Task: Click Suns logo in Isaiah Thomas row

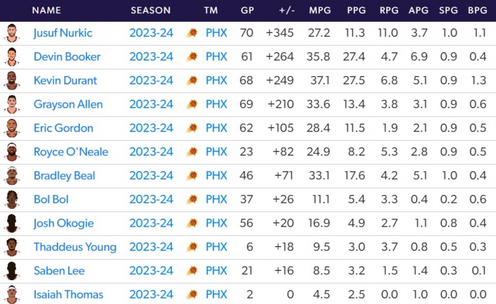Action: coord(192,295)
